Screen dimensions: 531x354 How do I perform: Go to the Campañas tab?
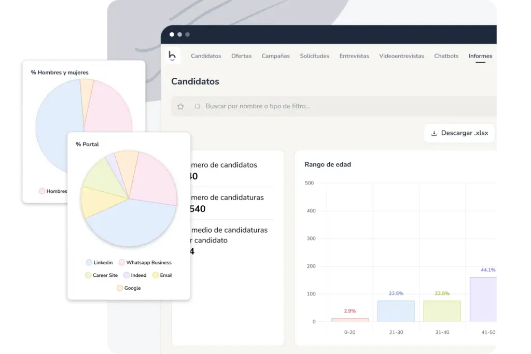pyautogui.click(x=276, y=56)
